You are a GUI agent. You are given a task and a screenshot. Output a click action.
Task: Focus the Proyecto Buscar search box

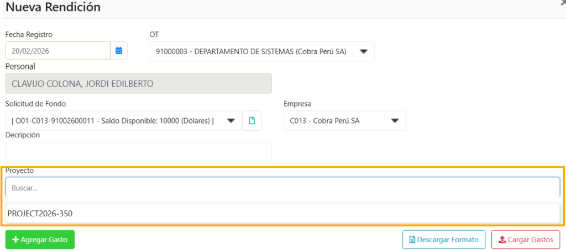pos(282,188)
